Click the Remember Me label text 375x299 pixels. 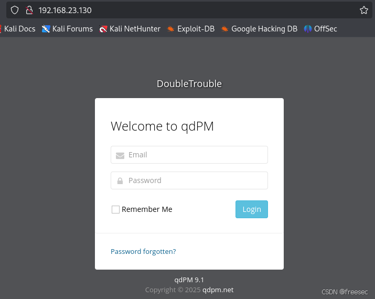[147, 209]
